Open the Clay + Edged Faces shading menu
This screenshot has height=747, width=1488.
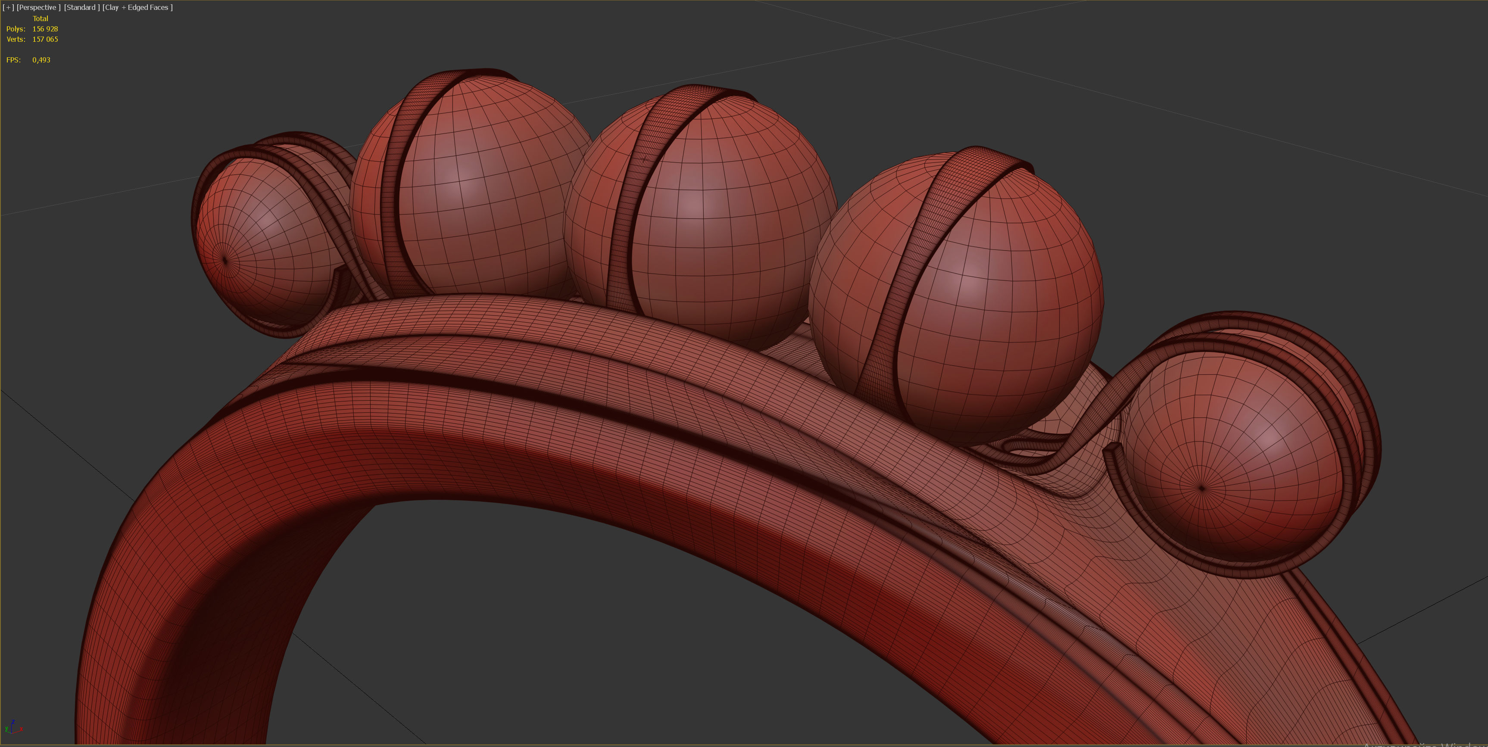(x=137, y=7)
